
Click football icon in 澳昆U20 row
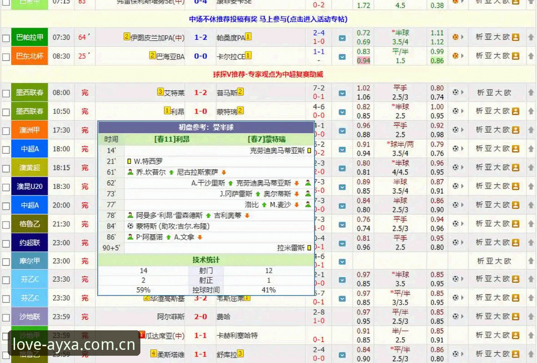tap(456, 186)
